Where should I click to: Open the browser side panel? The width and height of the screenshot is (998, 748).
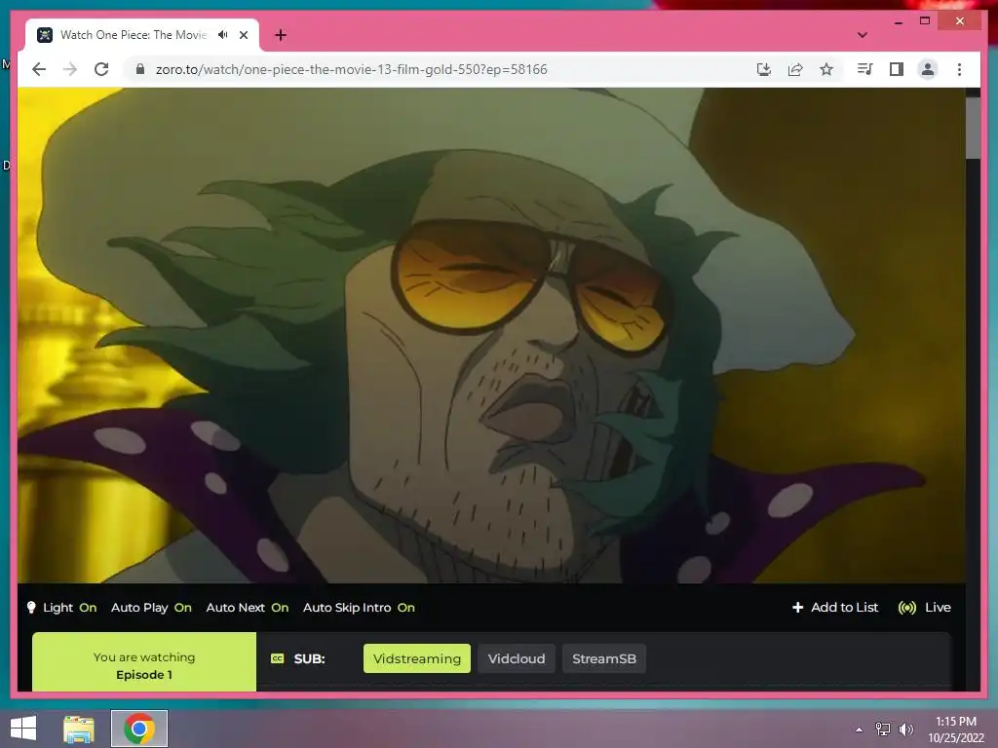pos(897,69)
